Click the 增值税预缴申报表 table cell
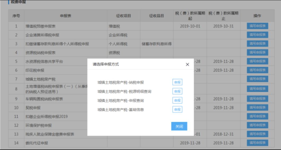This screenshot has width=281, height=150. click(x=66, y=26)
